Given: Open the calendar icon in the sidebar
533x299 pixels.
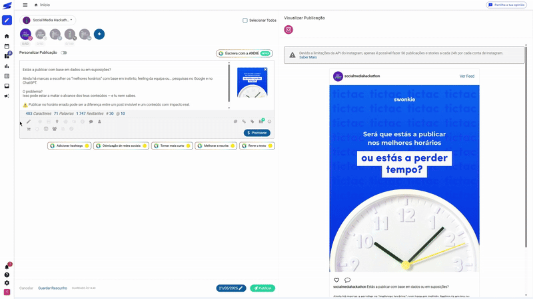Looking at the screenshot, I should (x=7, y=46).
